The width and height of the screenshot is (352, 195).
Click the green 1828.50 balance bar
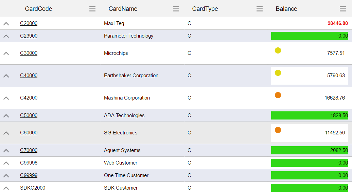pyautogui.click(x=310, y=115)
